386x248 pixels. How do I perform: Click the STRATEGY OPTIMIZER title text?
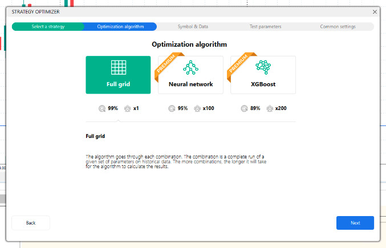[x=36, y=12]
